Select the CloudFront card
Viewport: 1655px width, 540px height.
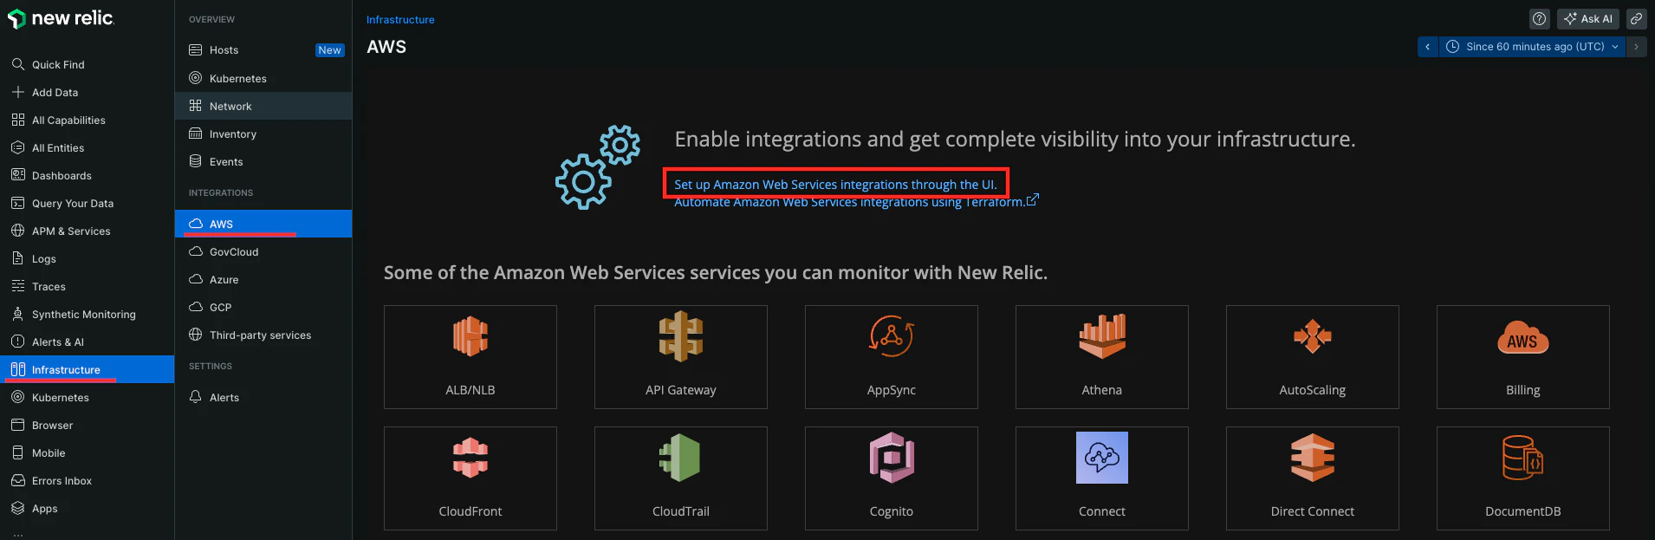[471, 478]
